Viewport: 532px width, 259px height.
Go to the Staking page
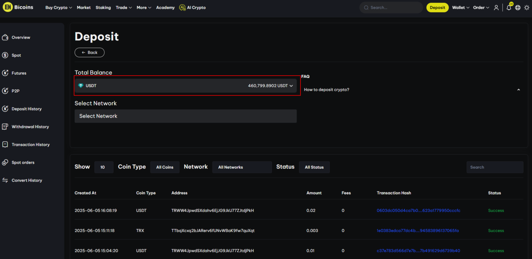click(103, 8)
